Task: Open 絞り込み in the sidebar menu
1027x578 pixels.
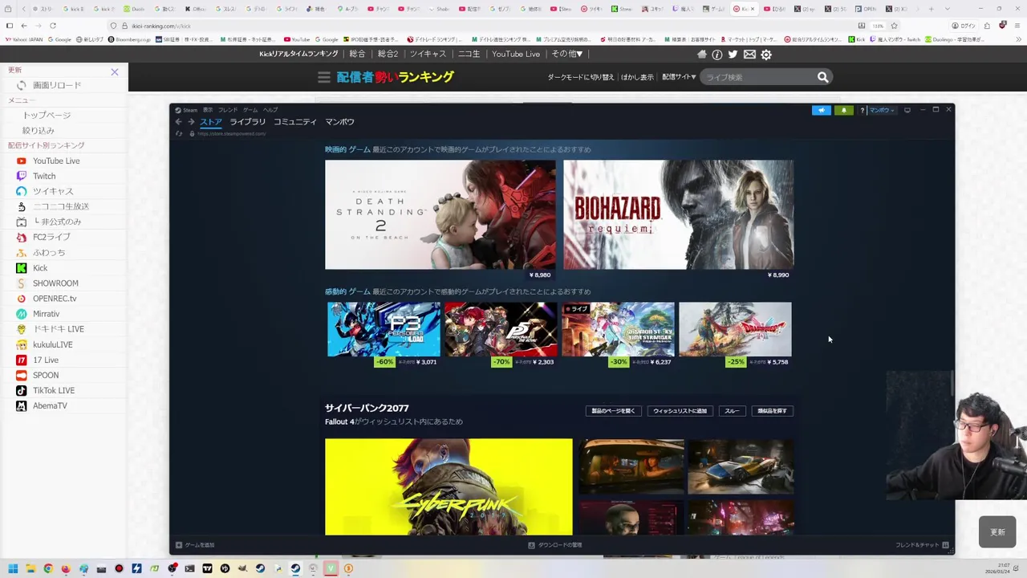Action: [x=38, y=130]
